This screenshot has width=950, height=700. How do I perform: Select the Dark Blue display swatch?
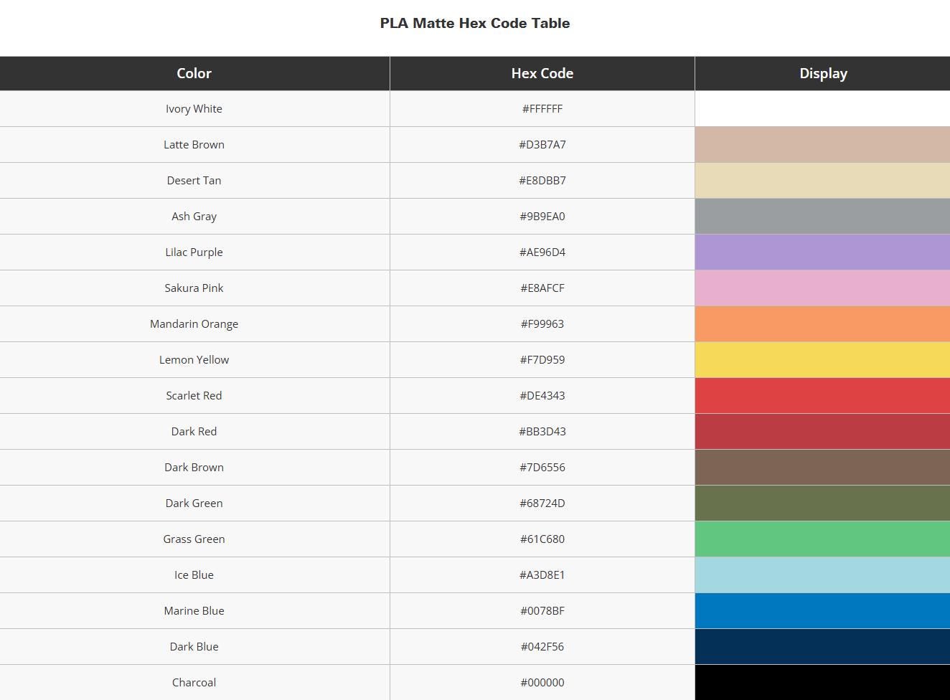point(822,647)
